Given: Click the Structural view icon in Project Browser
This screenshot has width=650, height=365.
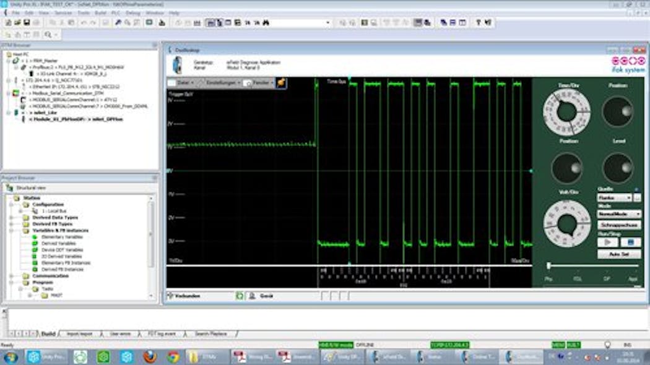Looking at the screenshot, I should pos(9,187).
